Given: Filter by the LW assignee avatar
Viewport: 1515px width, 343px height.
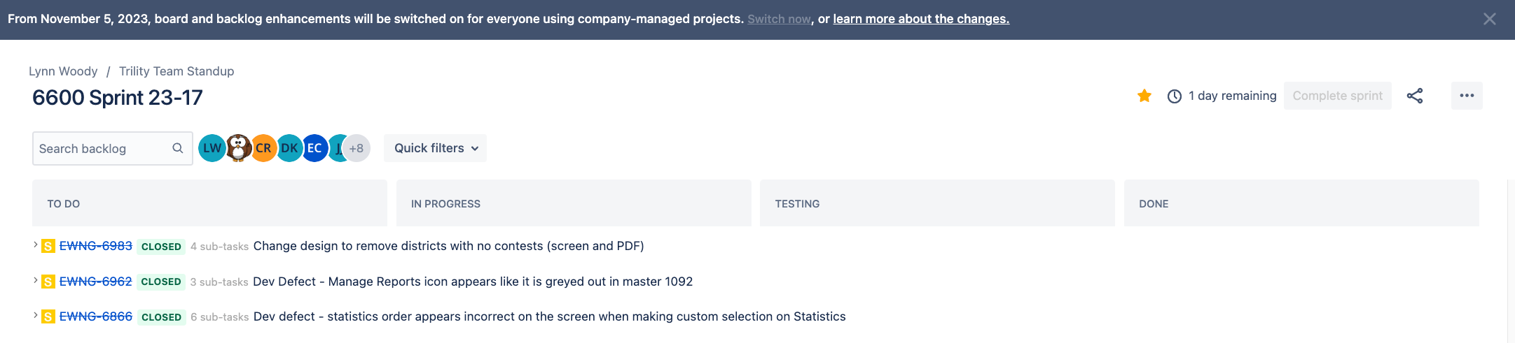Looking at the screenshot, I should [212, 148].
